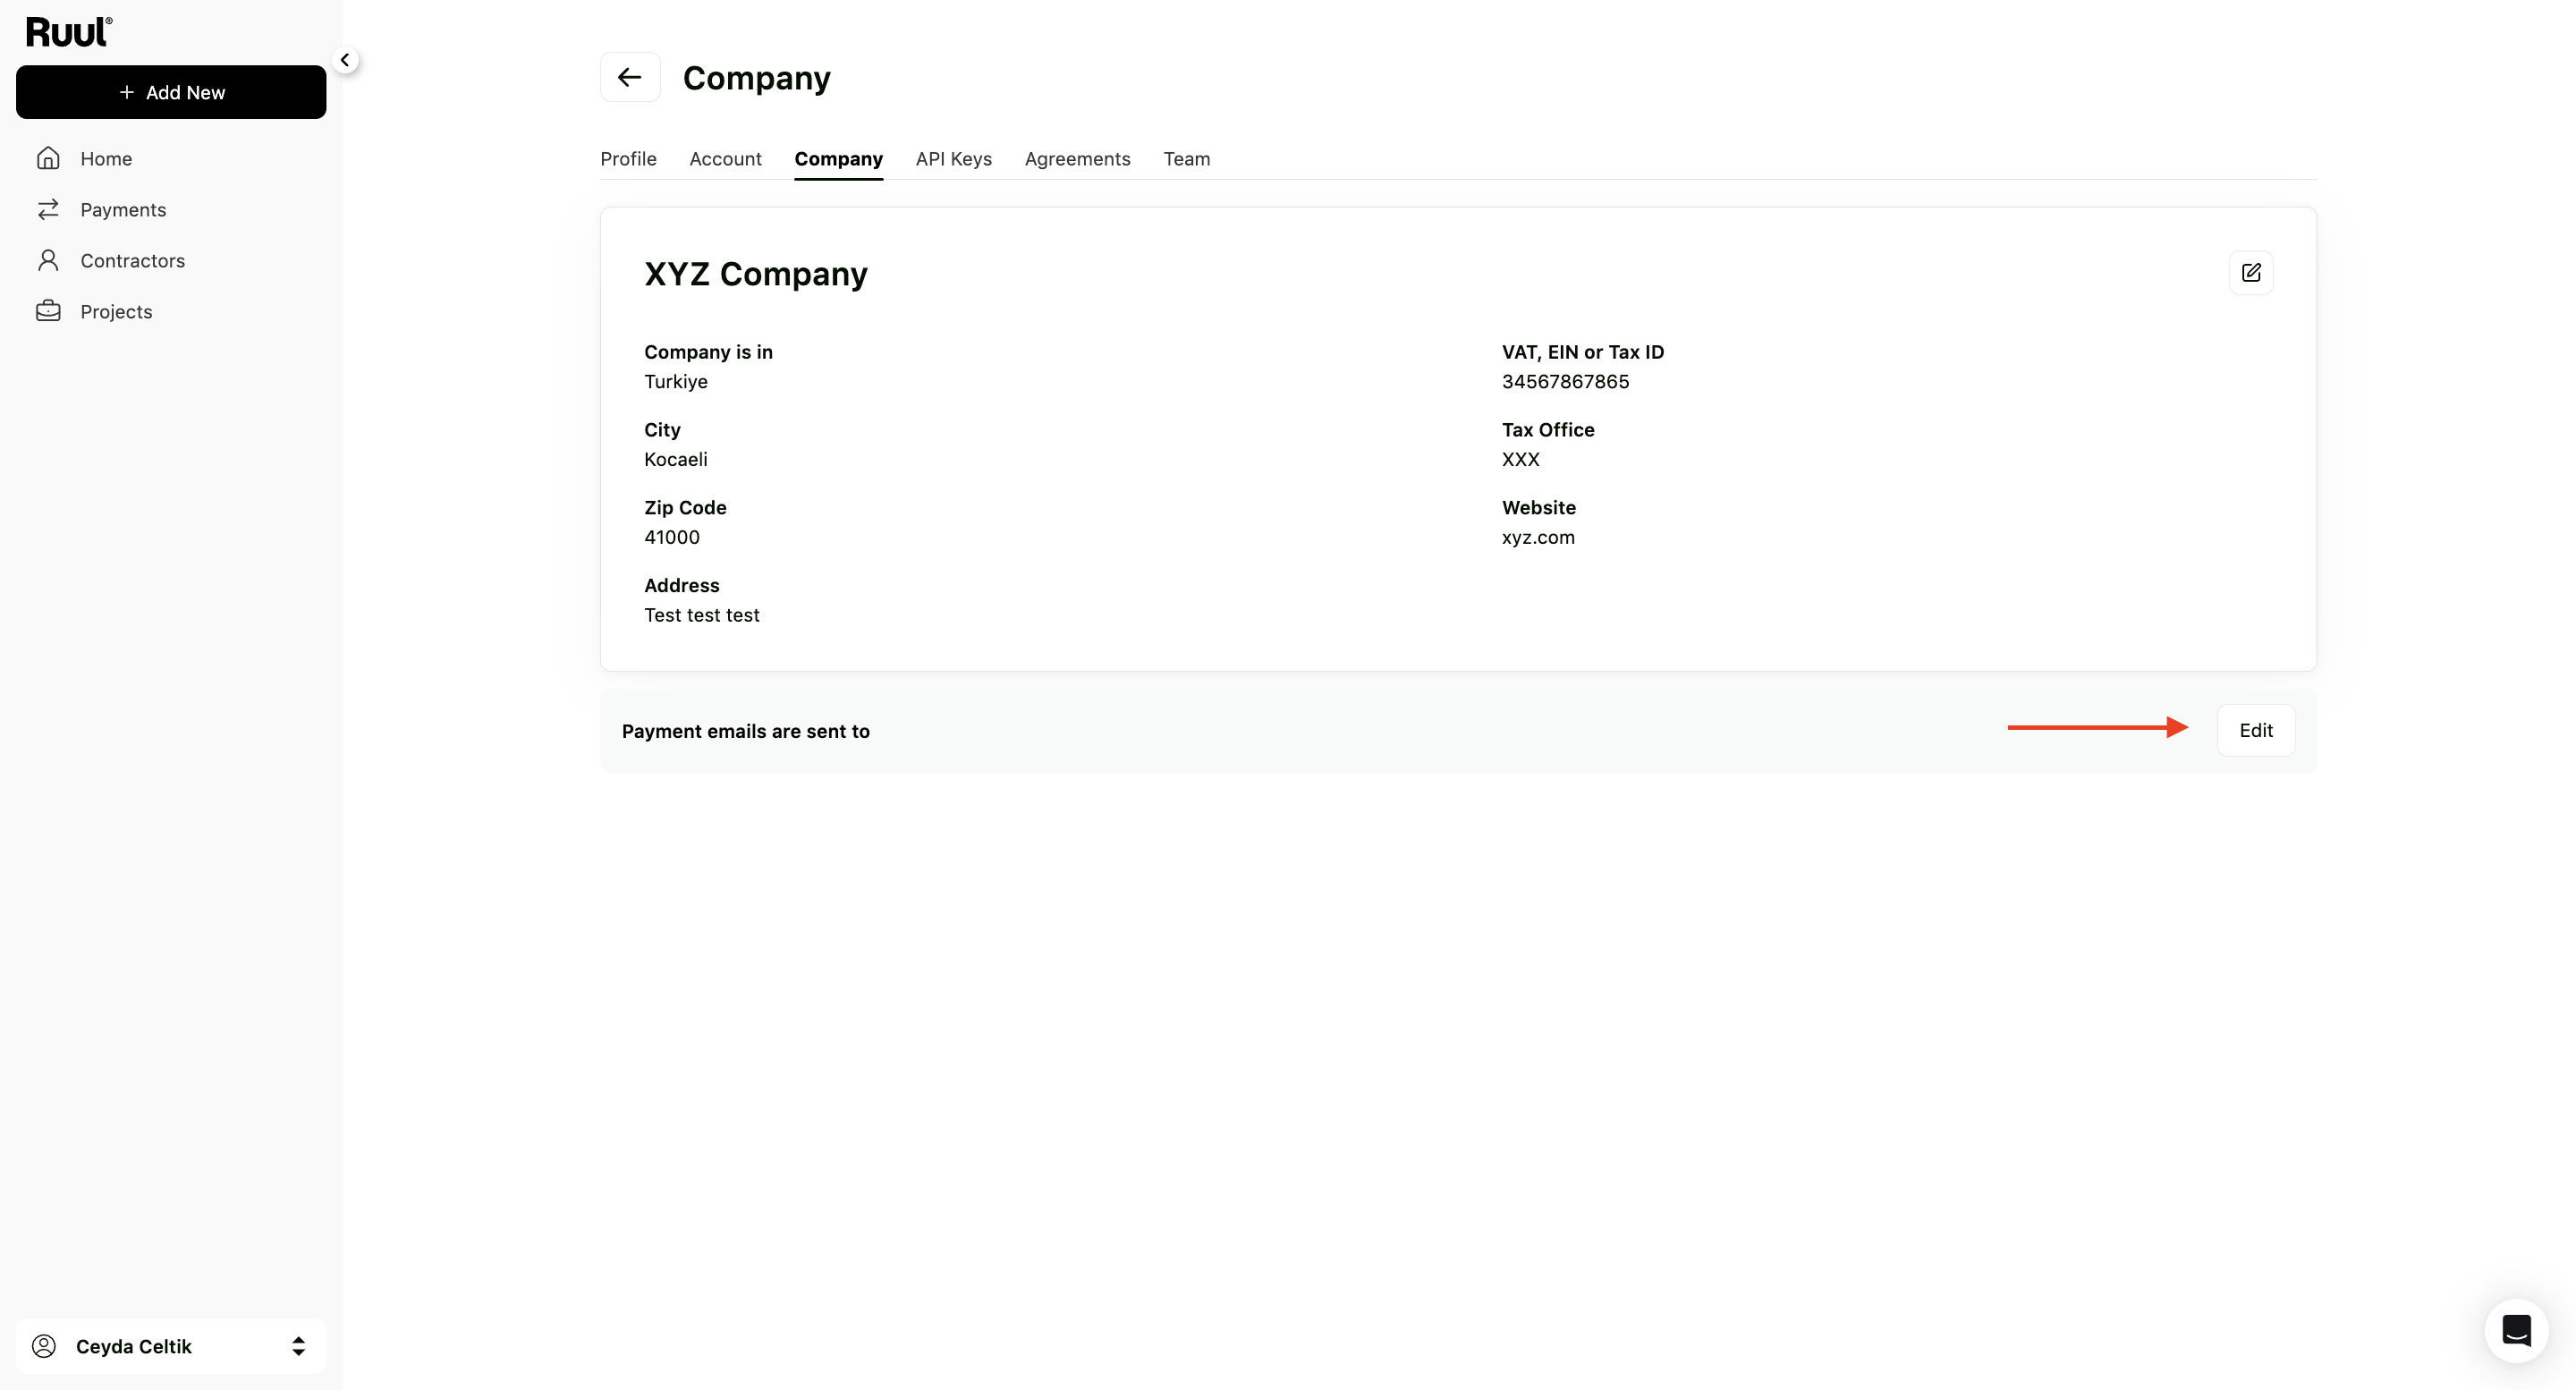2576x1390 pixels.
Task: Select the Account tab
Action: click(725, 159)
